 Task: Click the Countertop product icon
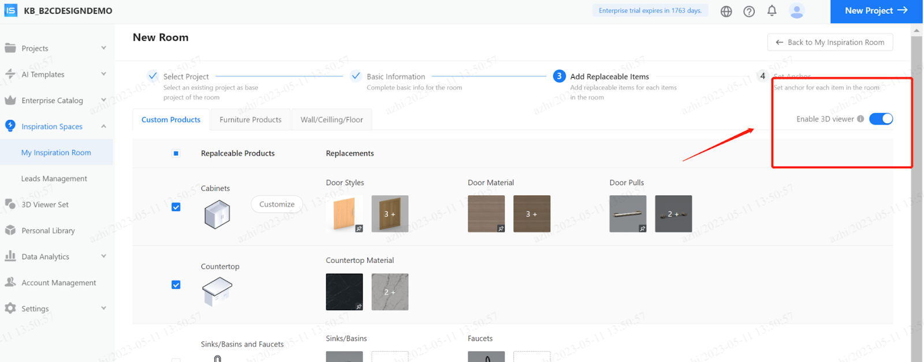tap(217, 291)
